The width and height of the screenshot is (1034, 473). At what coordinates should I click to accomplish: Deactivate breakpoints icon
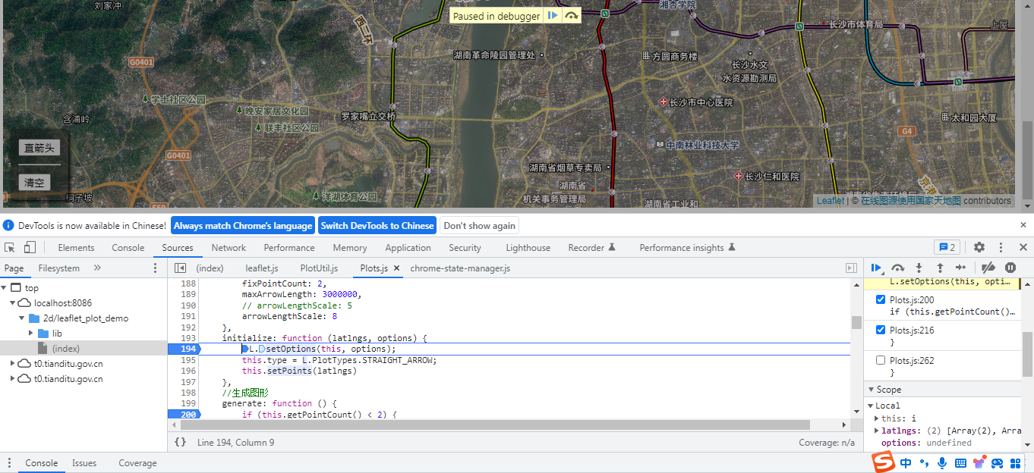click(x=988, y=268)
